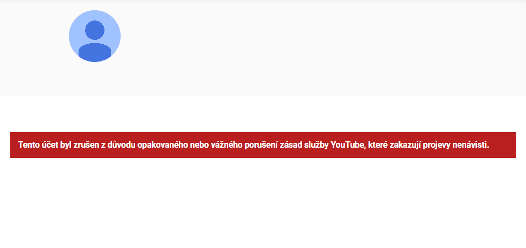The width and height of the screenshot is (526, 248).
Task: Click the word "YouTube" in the banner
Action: coord(347,145)
